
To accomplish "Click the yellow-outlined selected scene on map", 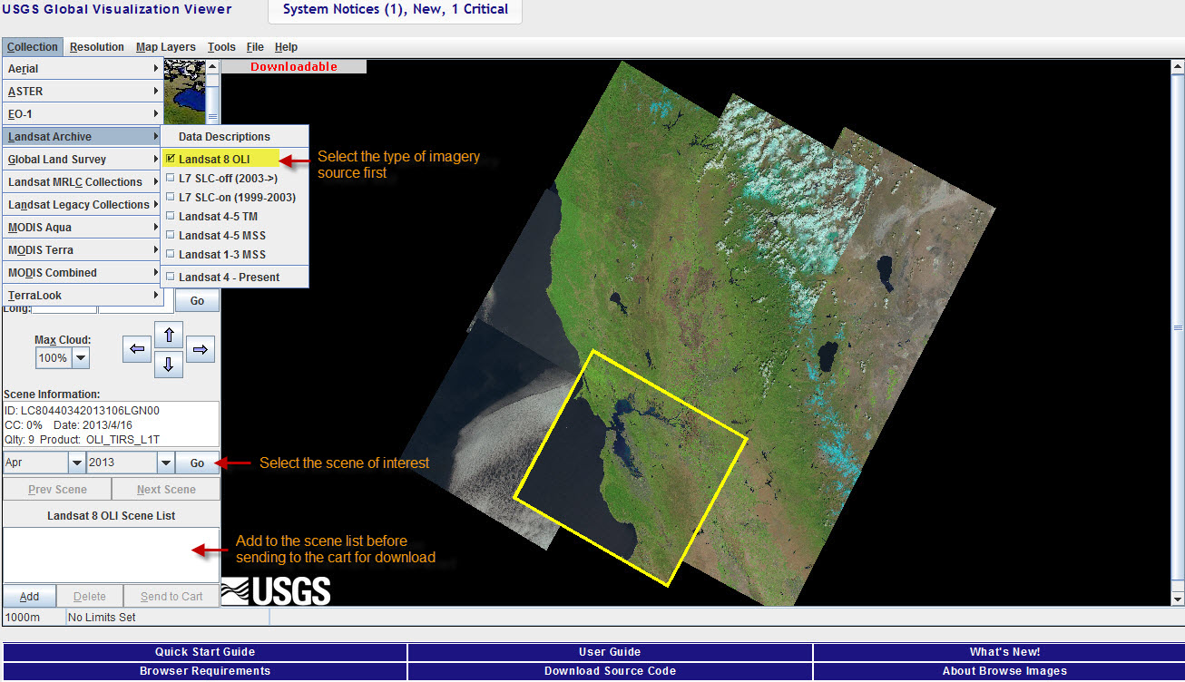I will pyautogui.click(x=631, y=468).
